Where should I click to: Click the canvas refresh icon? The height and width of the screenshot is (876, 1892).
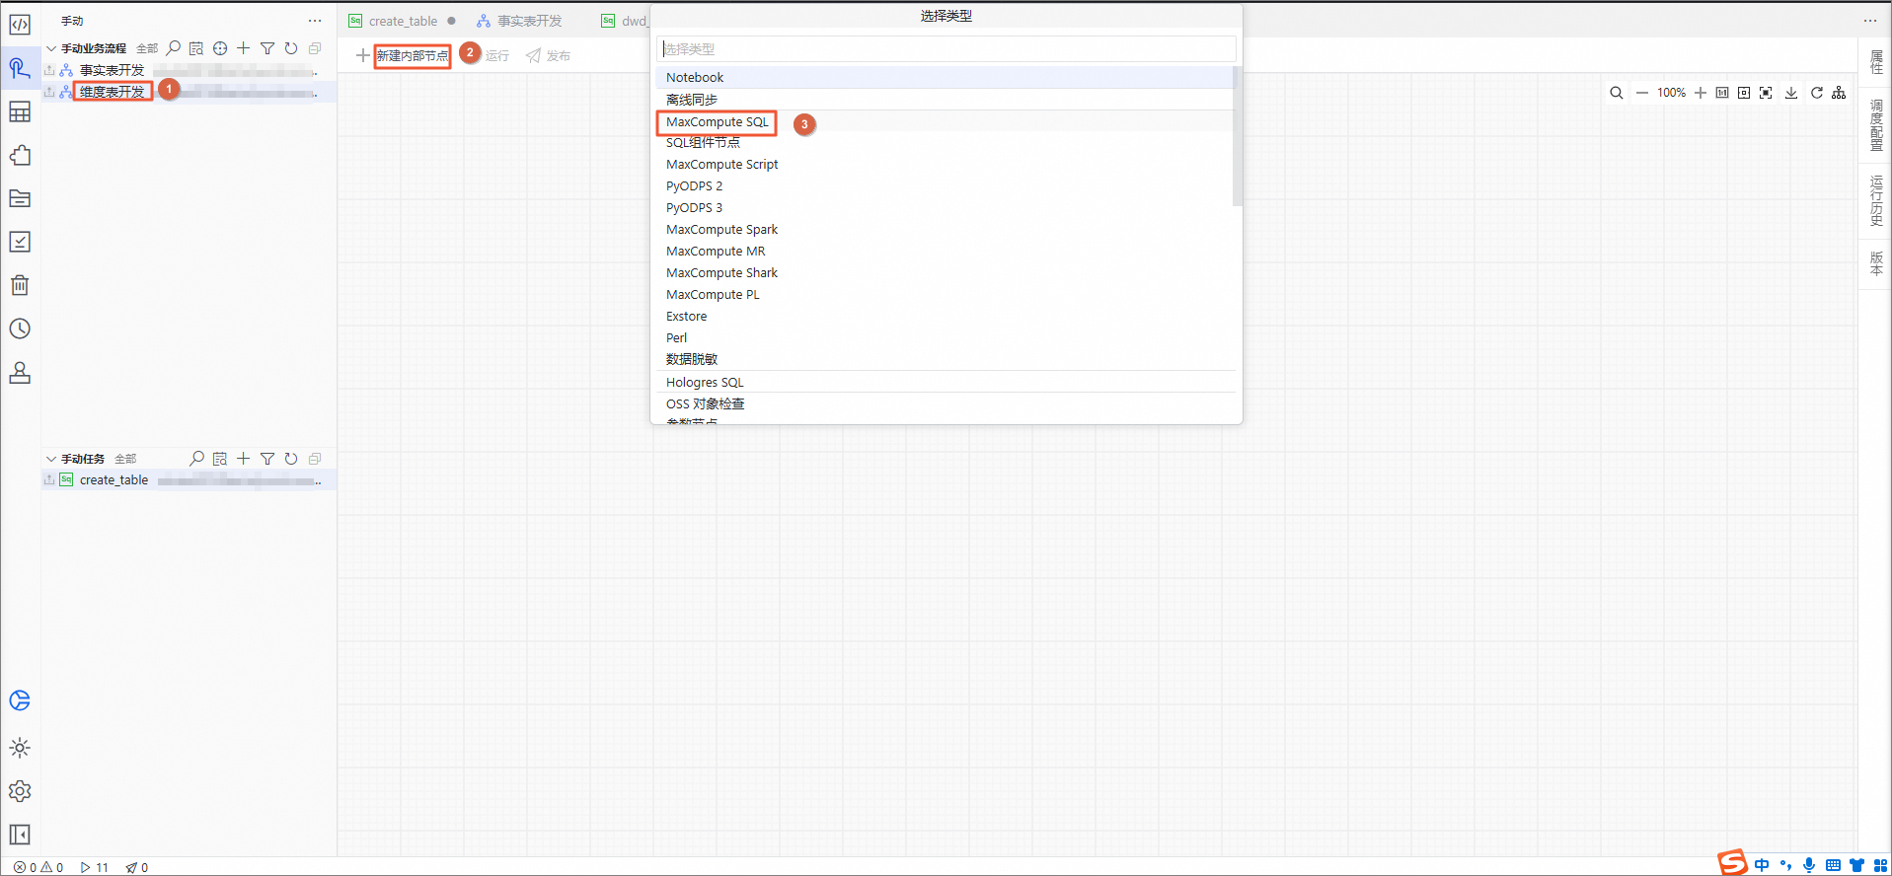pos(1817,93)
